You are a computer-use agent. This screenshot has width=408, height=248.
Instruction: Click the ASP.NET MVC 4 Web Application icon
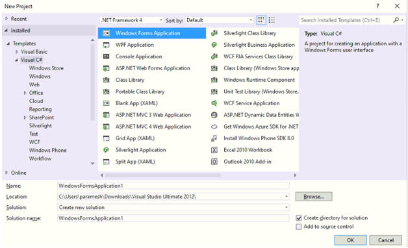[106, 127]
